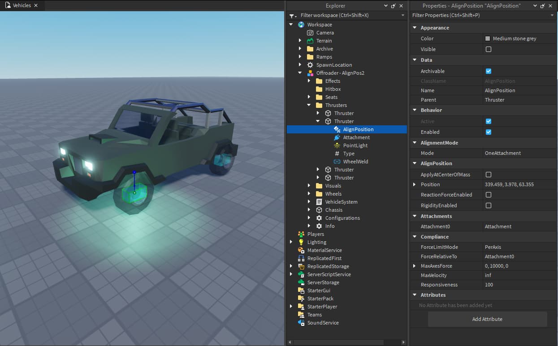
Task: Select the PointLight bulb icon
Action: pyautogui.click(x=337, y=145)
